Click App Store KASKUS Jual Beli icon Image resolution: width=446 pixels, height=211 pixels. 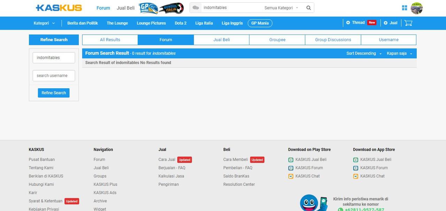356,160
